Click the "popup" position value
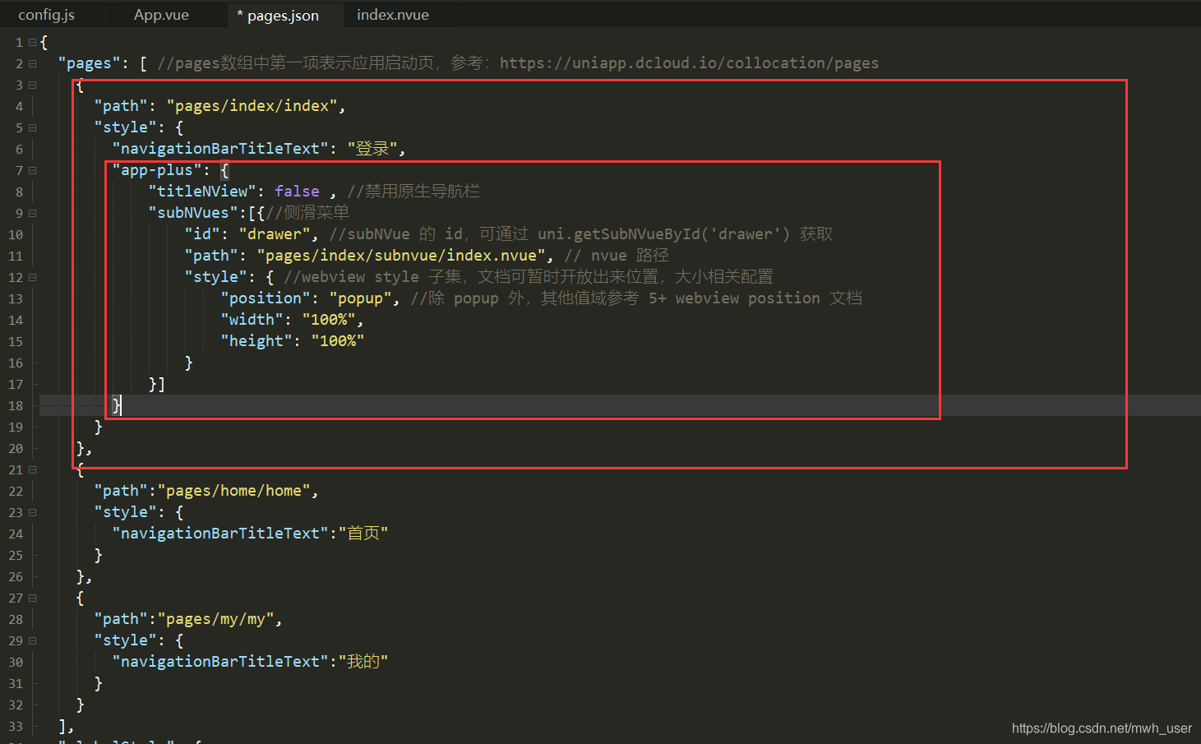The height and width of the screenshot is (744, 1201). point(360,298)
